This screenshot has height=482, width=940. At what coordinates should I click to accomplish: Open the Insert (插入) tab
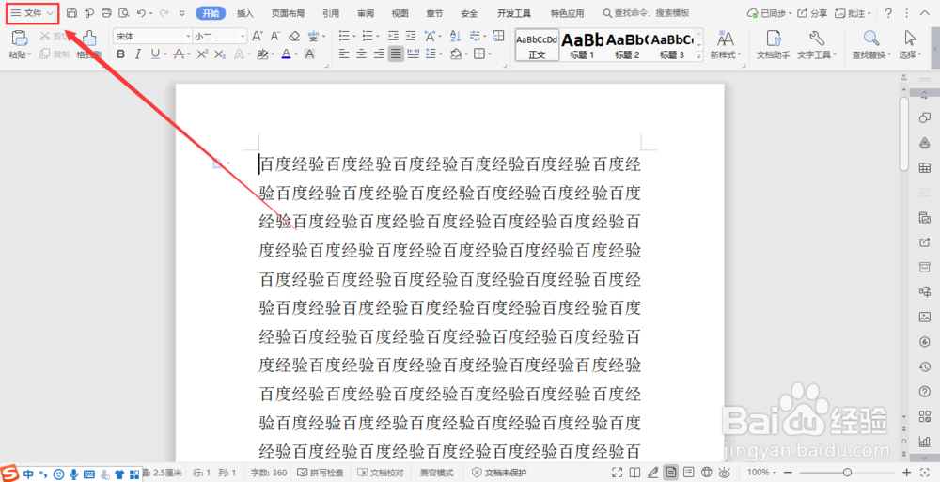coord(245,13)
